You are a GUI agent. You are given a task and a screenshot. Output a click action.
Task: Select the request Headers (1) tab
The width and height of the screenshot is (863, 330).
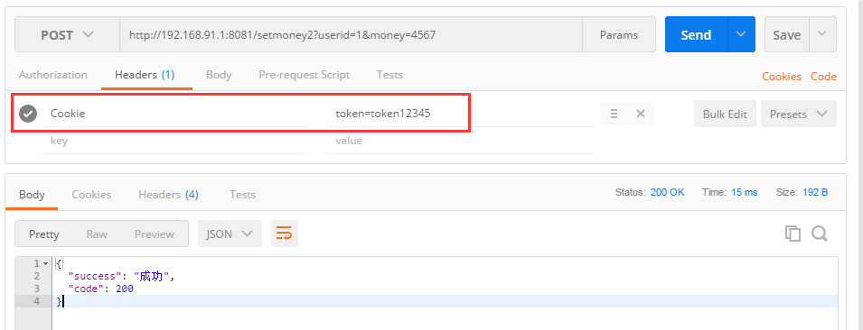(x=145, y=75)
